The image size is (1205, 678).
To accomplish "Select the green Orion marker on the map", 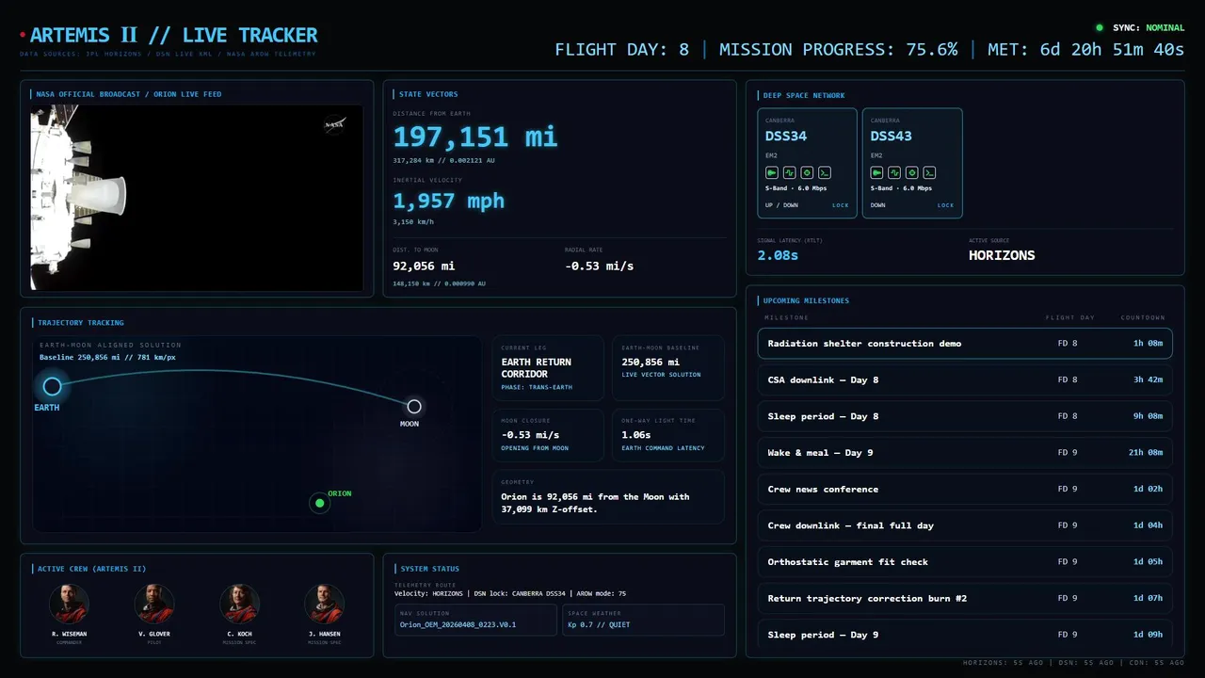I will pyautogui.click(x=320, y=503).
